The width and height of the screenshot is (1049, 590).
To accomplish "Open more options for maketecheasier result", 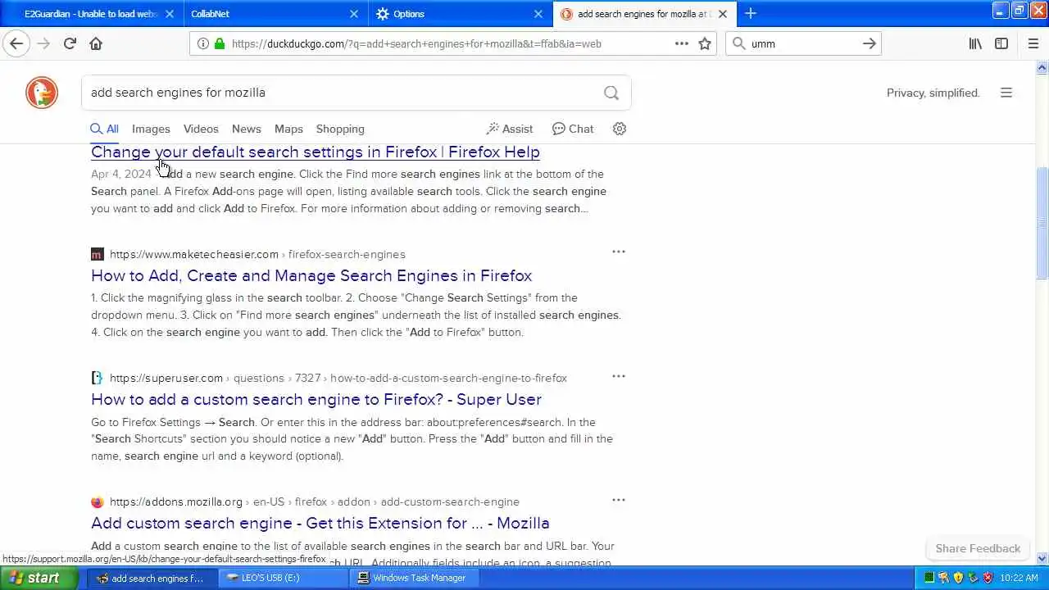I will tap(619, 252).
